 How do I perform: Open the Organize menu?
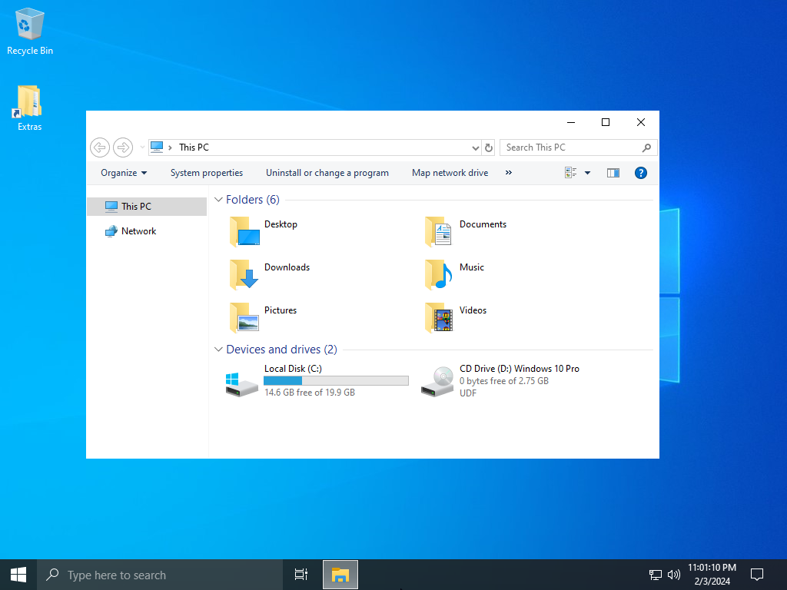coord(124,173)
